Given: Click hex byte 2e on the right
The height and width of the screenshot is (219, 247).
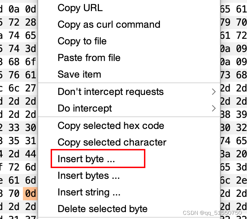Looking at the screenshot, I should tap(241, 180).
